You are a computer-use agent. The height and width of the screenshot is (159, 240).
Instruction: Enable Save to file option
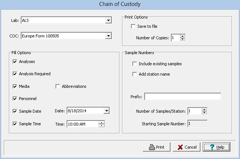click(133, 27)
